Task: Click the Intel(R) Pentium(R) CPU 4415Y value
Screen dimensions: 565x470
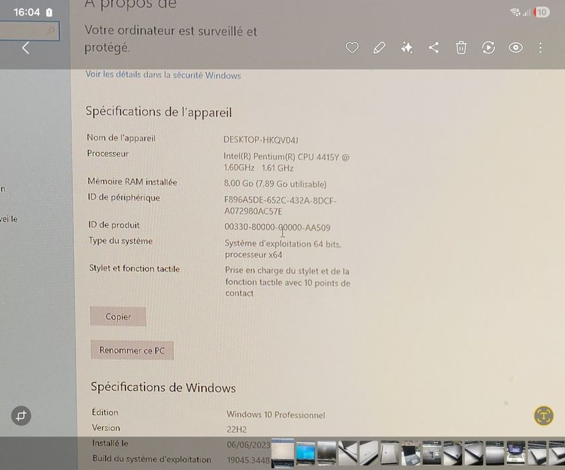Action: tap(287, 163)
